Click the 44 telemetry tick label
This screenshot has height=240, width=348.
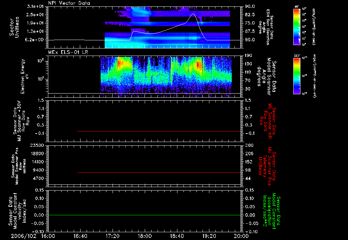(x=248, y=178)
